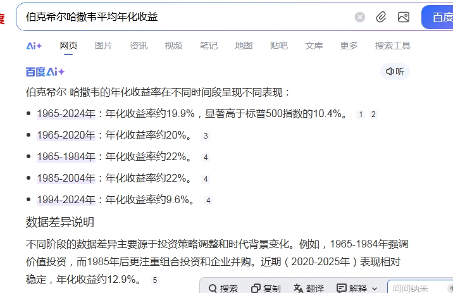Image resolution: width=453 pixels, height=293 pixels.
Task: Clear the search box with X icon
Action: click(x=360, y=17)
